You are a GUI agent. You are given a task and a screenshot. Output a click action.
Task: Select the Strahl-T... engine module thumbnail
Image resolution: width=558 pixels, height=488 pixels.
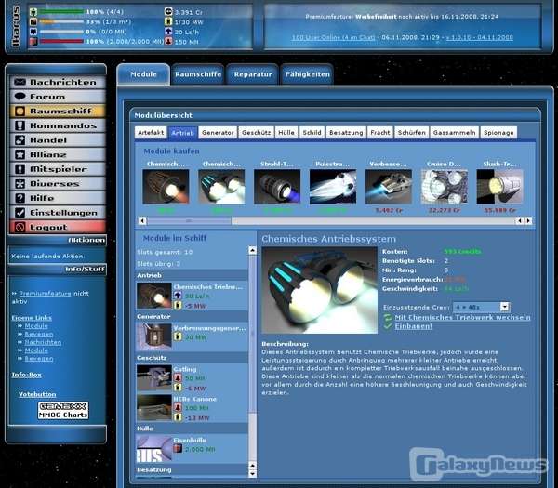[x=277, y=186]
